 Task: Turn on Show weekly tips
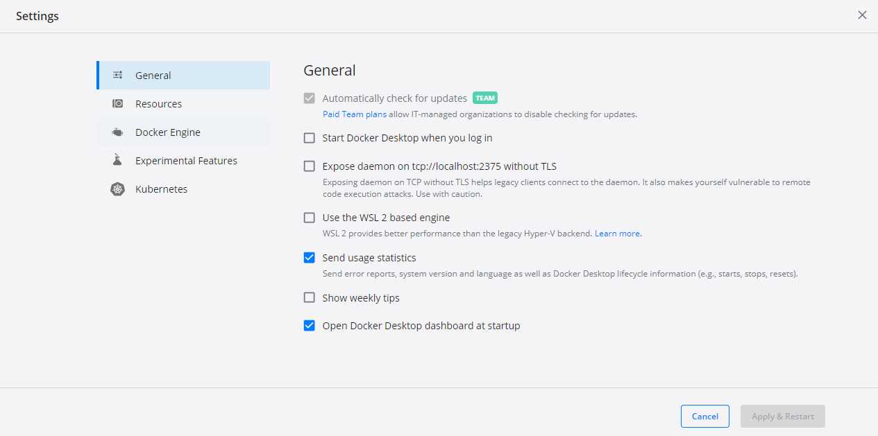tap(310, 298)
